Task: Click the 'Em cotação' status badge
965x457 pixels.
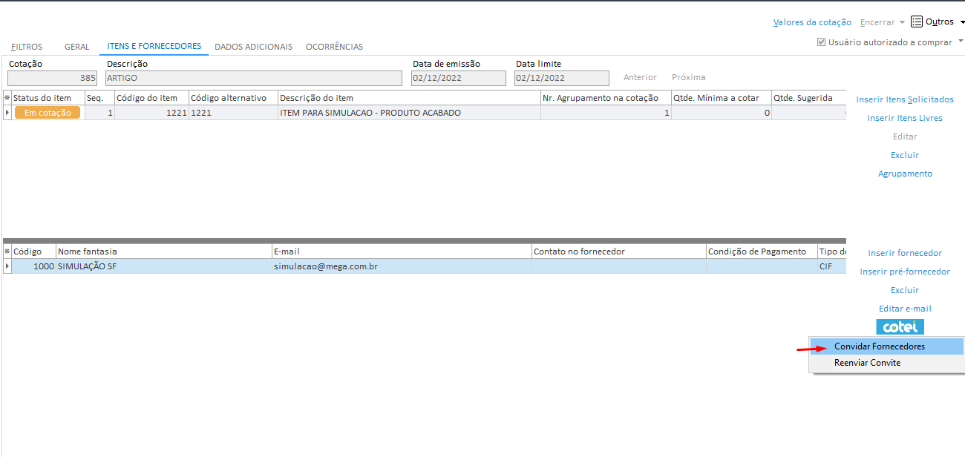Action: pos(48,113)
